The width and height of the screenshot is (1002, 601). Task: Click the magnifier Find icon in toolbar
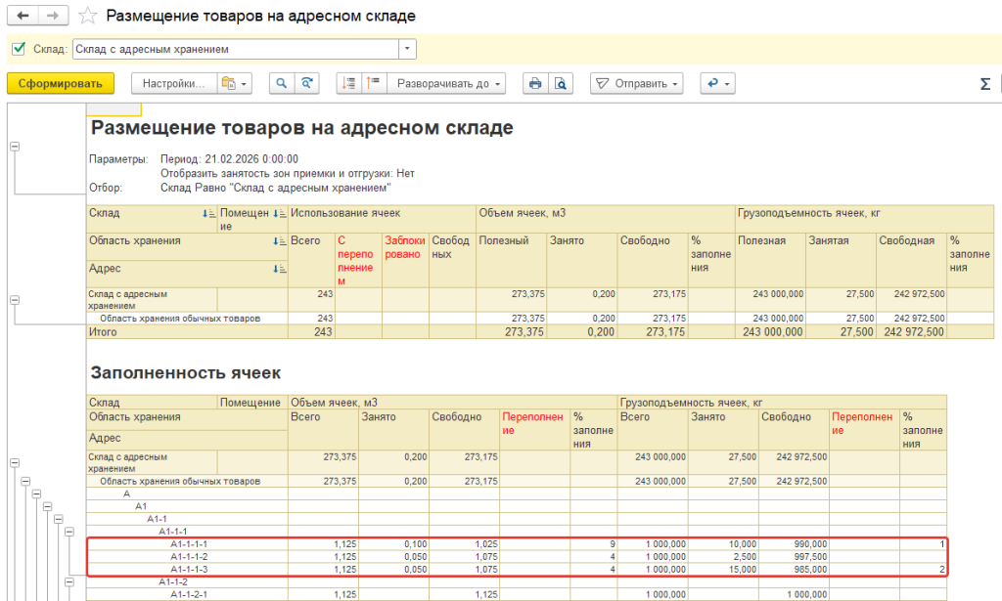282,84
